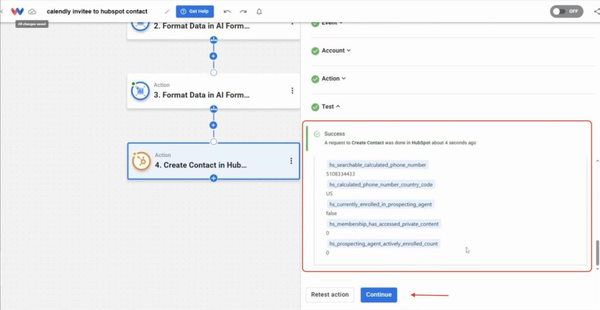
Task: Expand the Action section
Action: (333, 78)
